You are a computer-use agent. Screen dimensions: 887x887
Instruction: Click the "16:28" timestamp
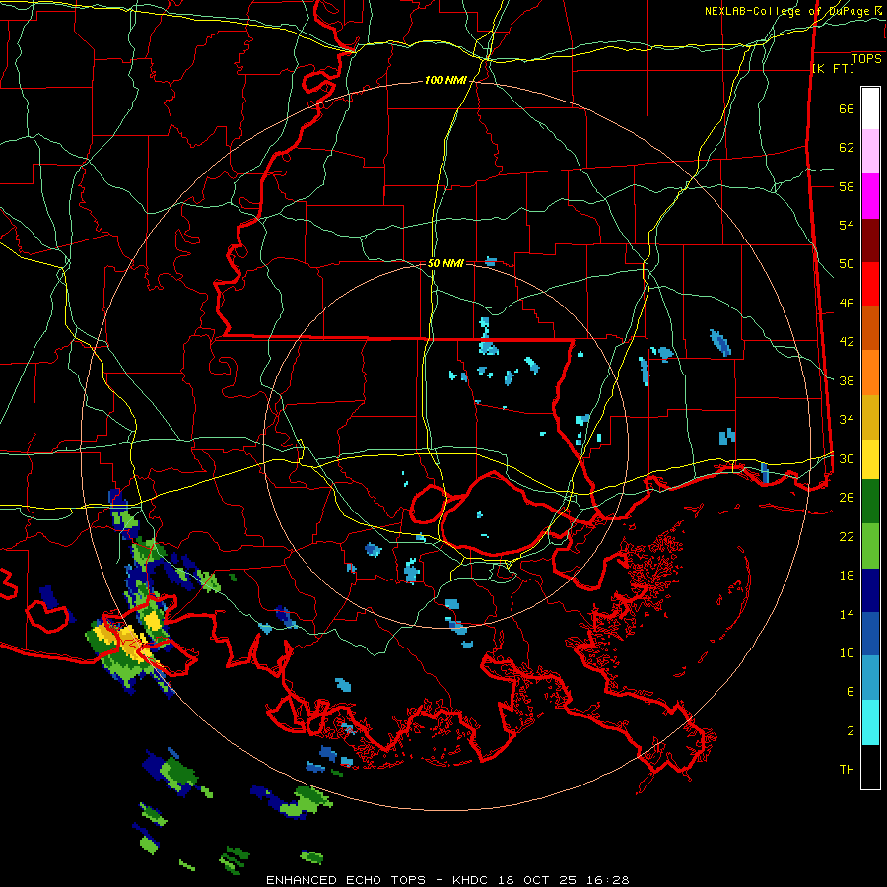click(x=608, y=880)
